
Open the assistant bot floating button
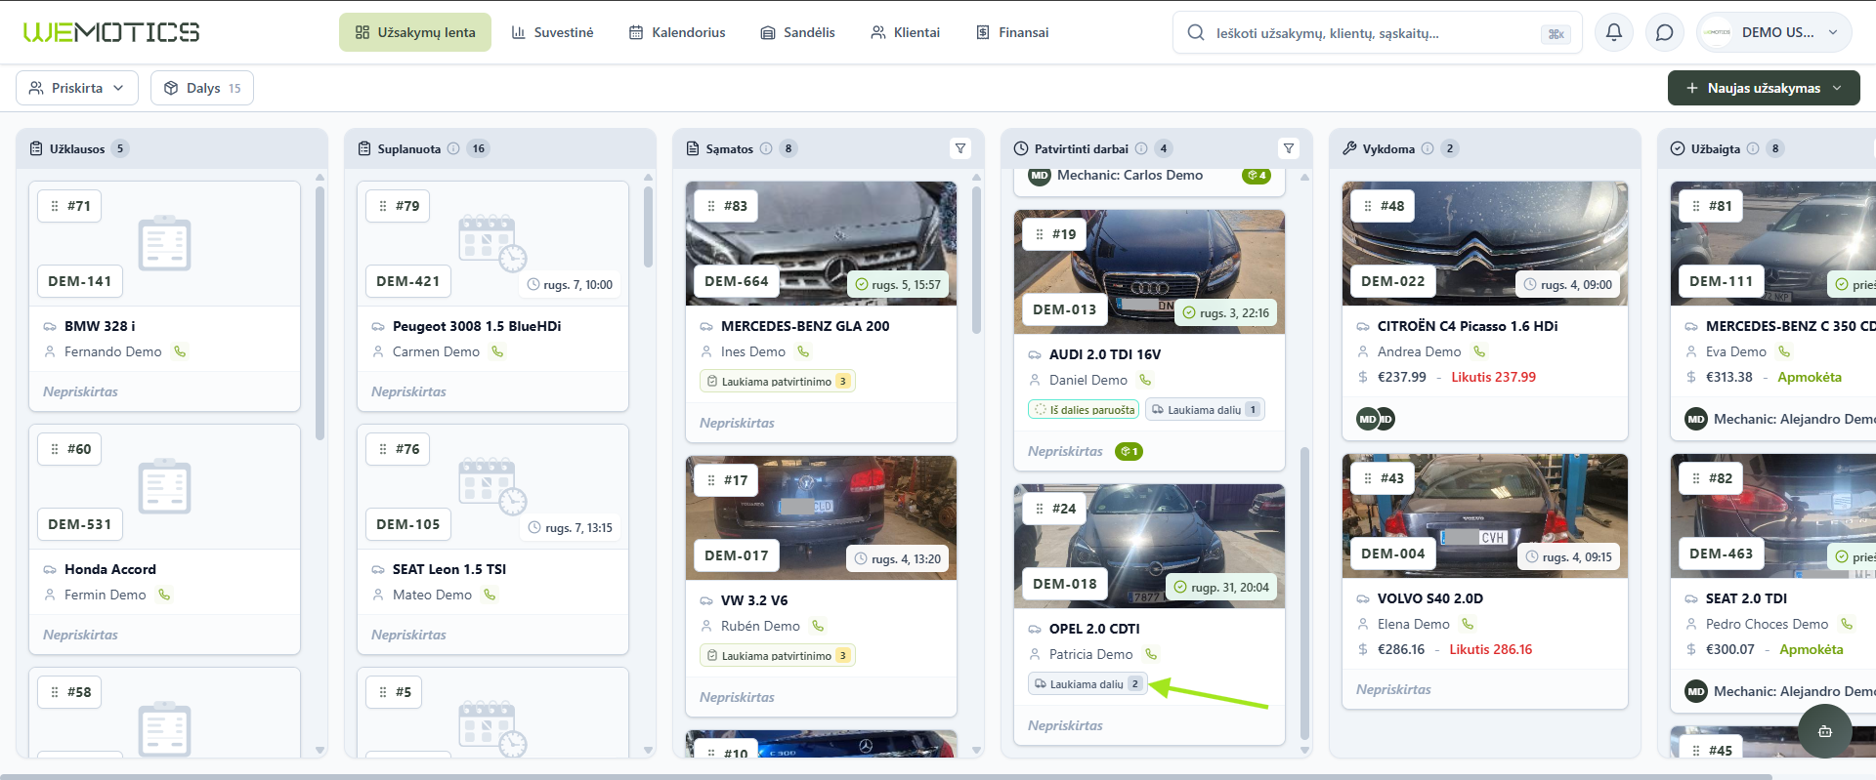click(1824, 731)
